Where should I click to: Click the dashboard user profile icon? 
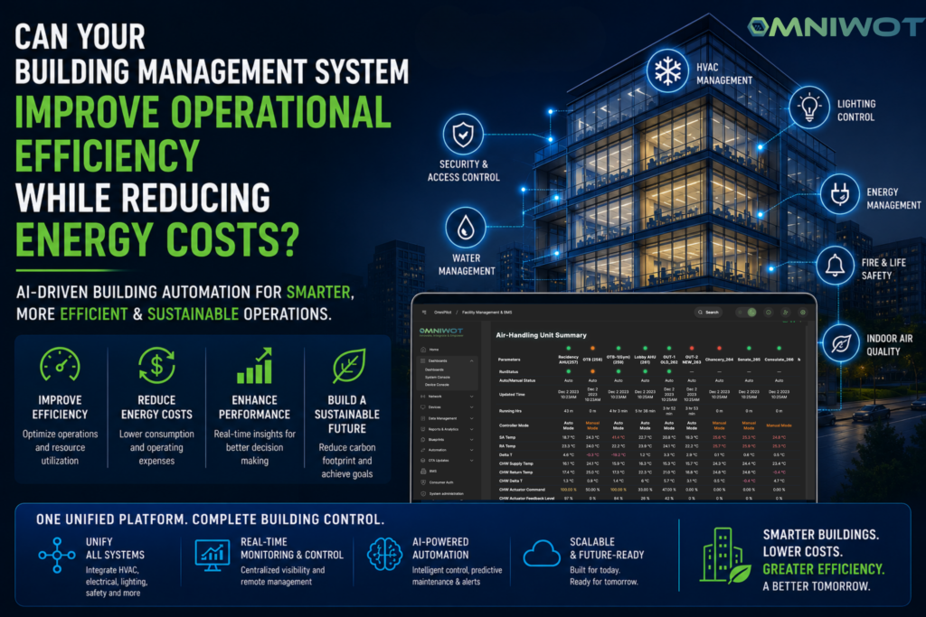coord(786,312)
